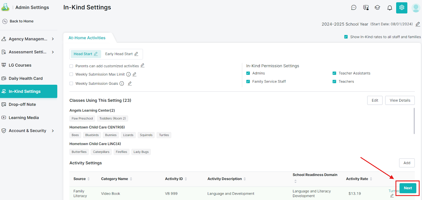The height and width of the screenshot is (200, 422).
Task: Edit the school year start date
Action: [x=418, y=24]
